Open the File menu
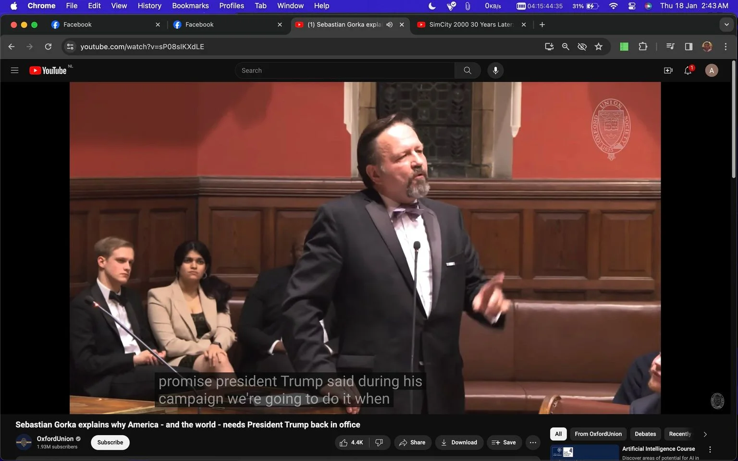Viewport: 738px width, 461px height. click(72, 6)
